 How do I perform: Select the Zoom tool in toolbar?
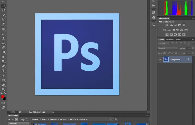click(3, 89)
